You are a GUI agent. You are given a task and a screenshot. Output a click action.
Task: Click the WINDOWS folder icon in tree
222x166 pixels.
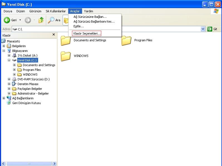tap(19, 74)
